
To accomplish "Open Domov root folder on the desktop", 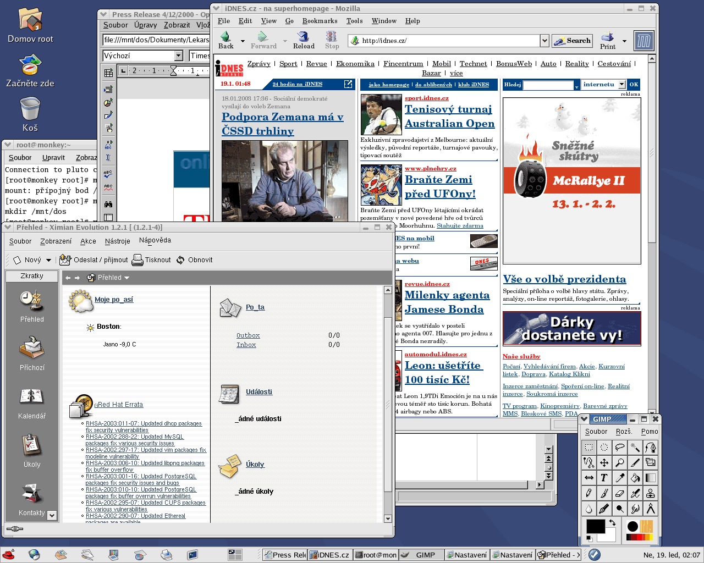I will [30, 25].
